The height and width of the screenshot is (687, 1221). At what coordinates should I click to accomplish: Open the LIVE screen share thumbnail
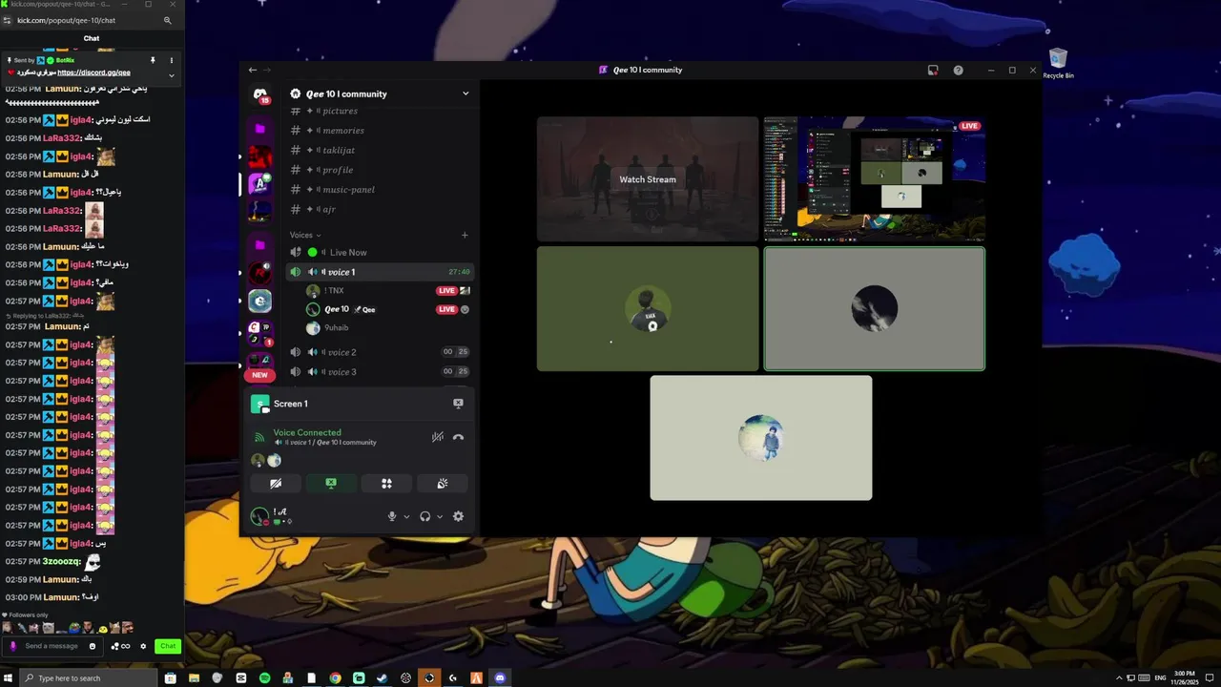(x=875, y=179)
